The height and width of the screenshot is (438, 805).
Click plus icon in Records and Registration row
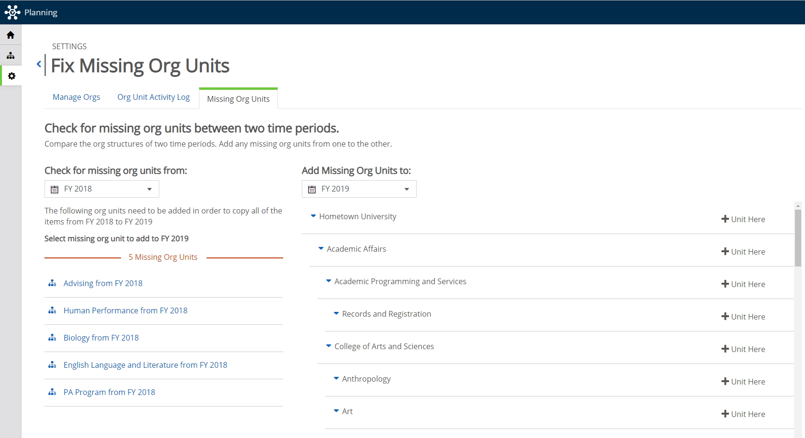tap(725, 316)
